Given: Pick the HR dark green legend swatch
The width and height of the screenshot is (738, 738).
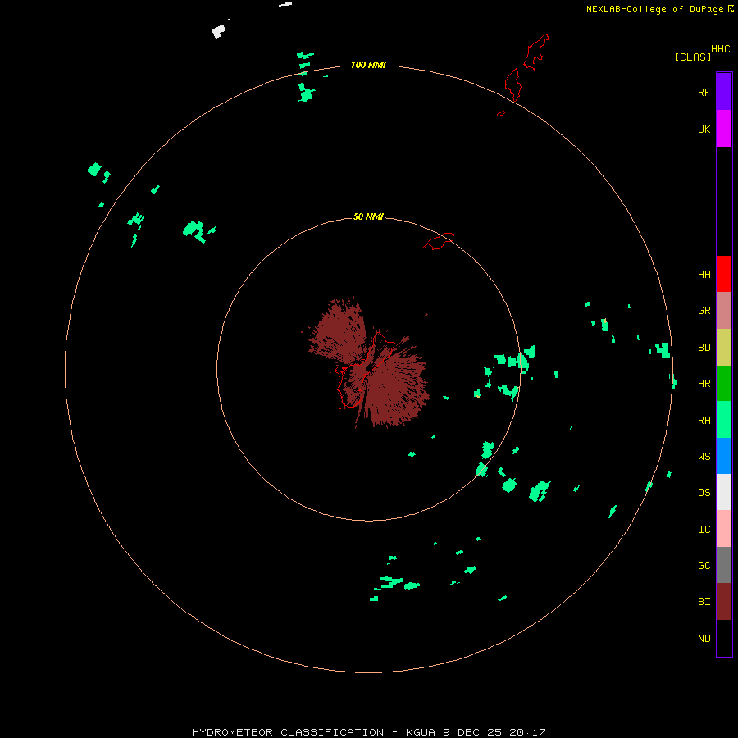Looking at the screenshot, I should (x=724, y=384).
